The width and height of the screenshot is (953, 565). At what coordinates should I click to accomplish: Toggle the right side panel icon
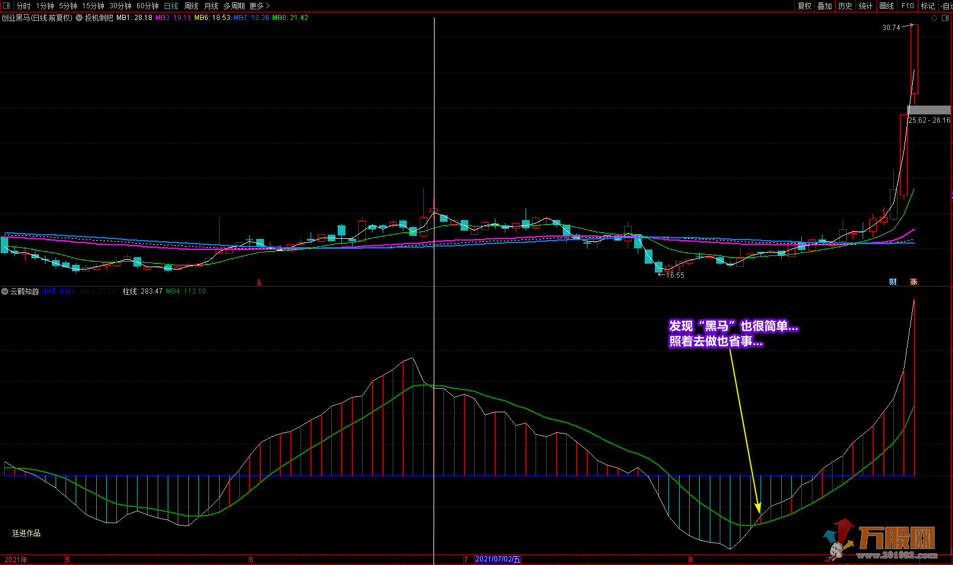click(945, 18)
